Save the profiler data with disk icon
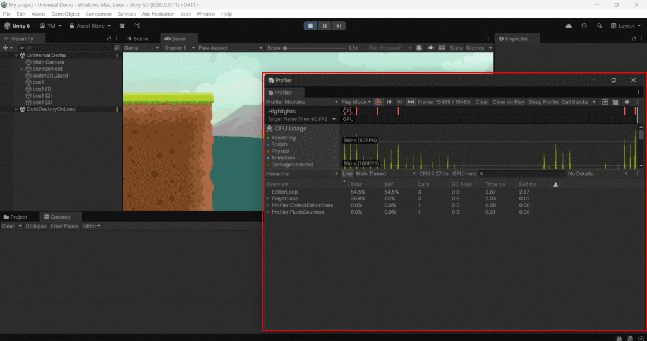 (615, 102)
